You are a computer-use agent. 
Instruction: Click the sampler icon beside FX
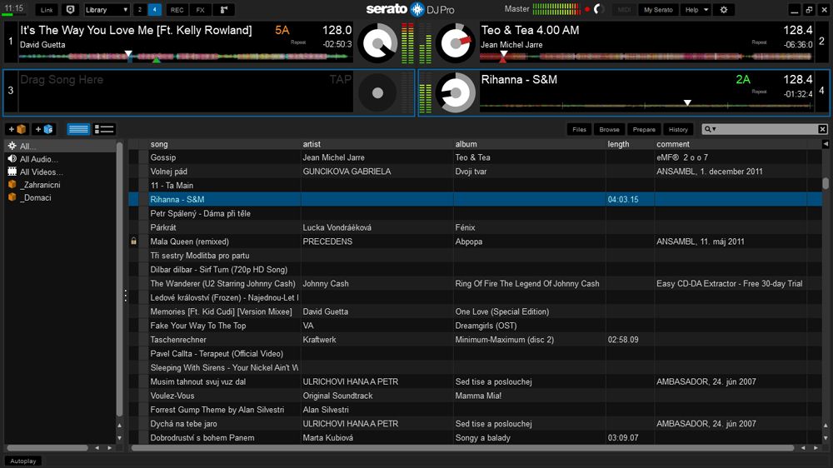click(x=223, y=10)
